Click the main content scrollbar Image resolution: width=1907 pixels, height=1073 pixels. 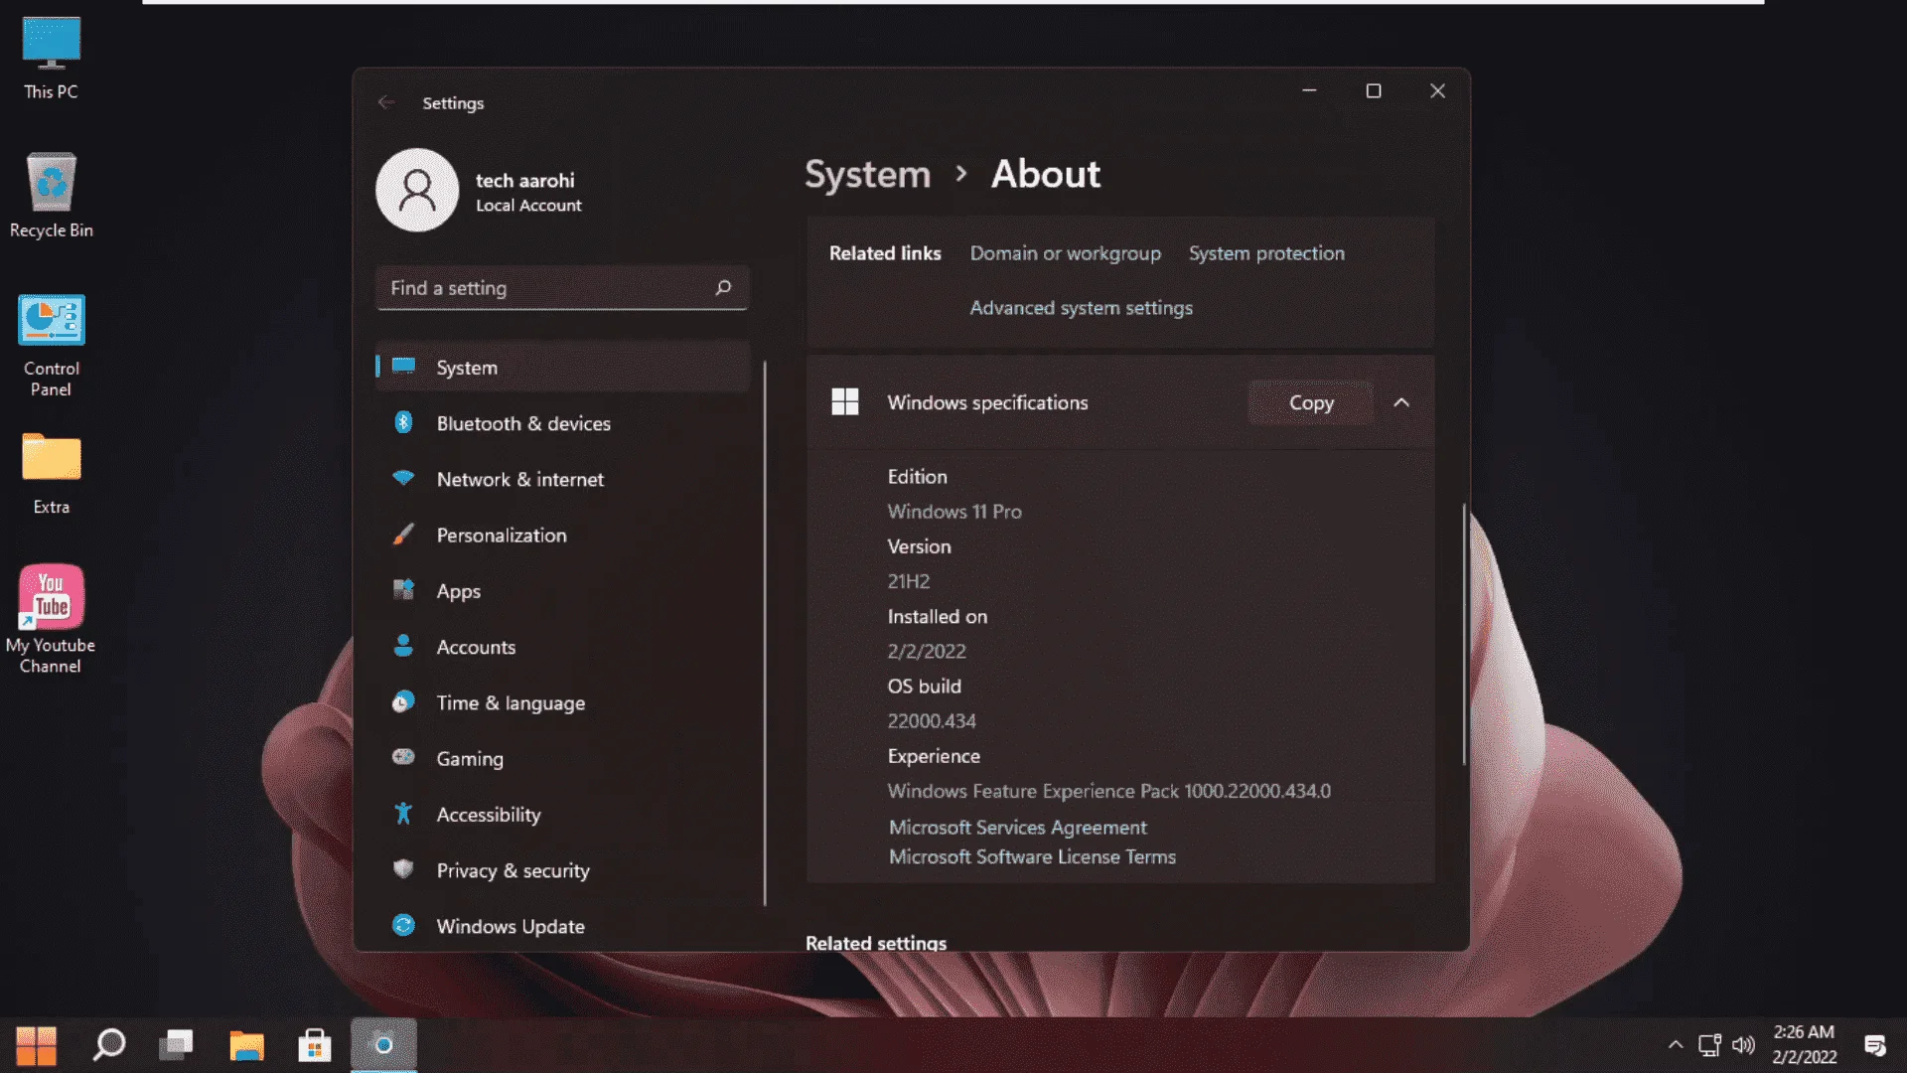click(x=1464, y=634)
